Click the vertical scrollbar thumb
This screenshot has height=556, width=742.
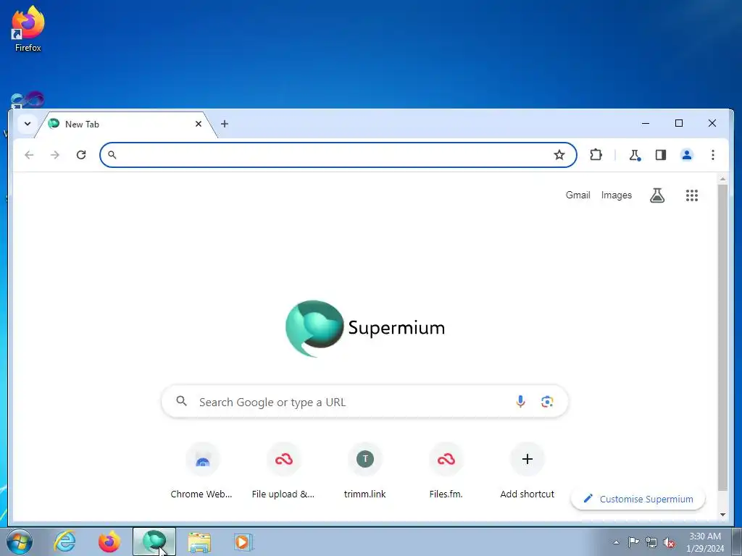coord(722,337)
